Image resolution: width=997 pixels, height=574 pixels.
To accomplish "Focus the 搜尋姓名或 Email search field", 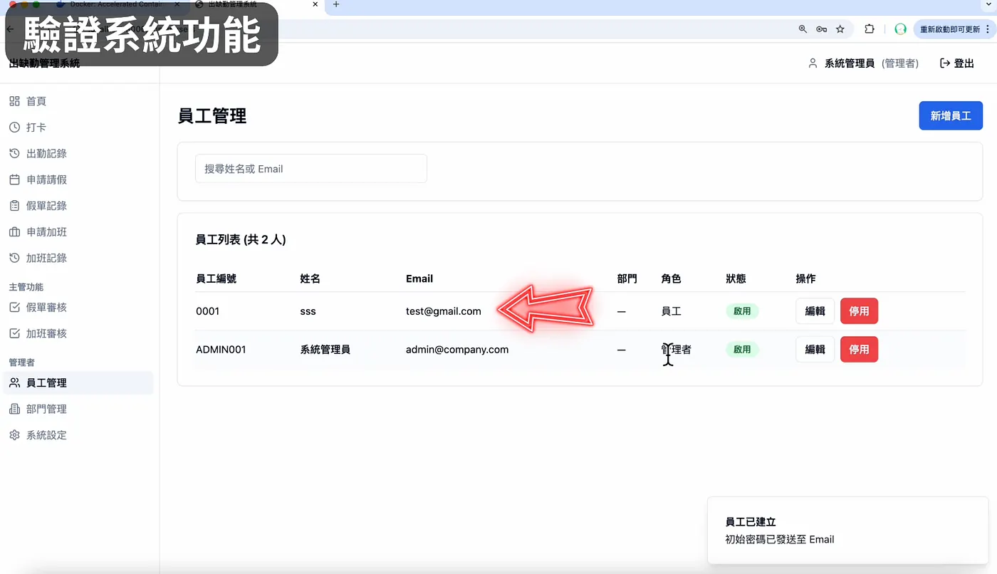I will (311, 169).
